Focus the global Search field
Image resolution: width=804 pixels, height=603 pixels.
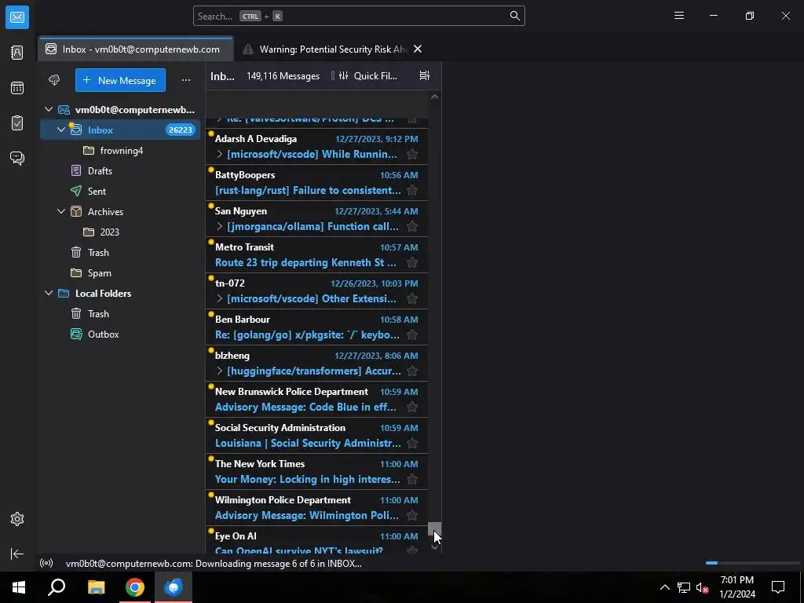(359, 16)
